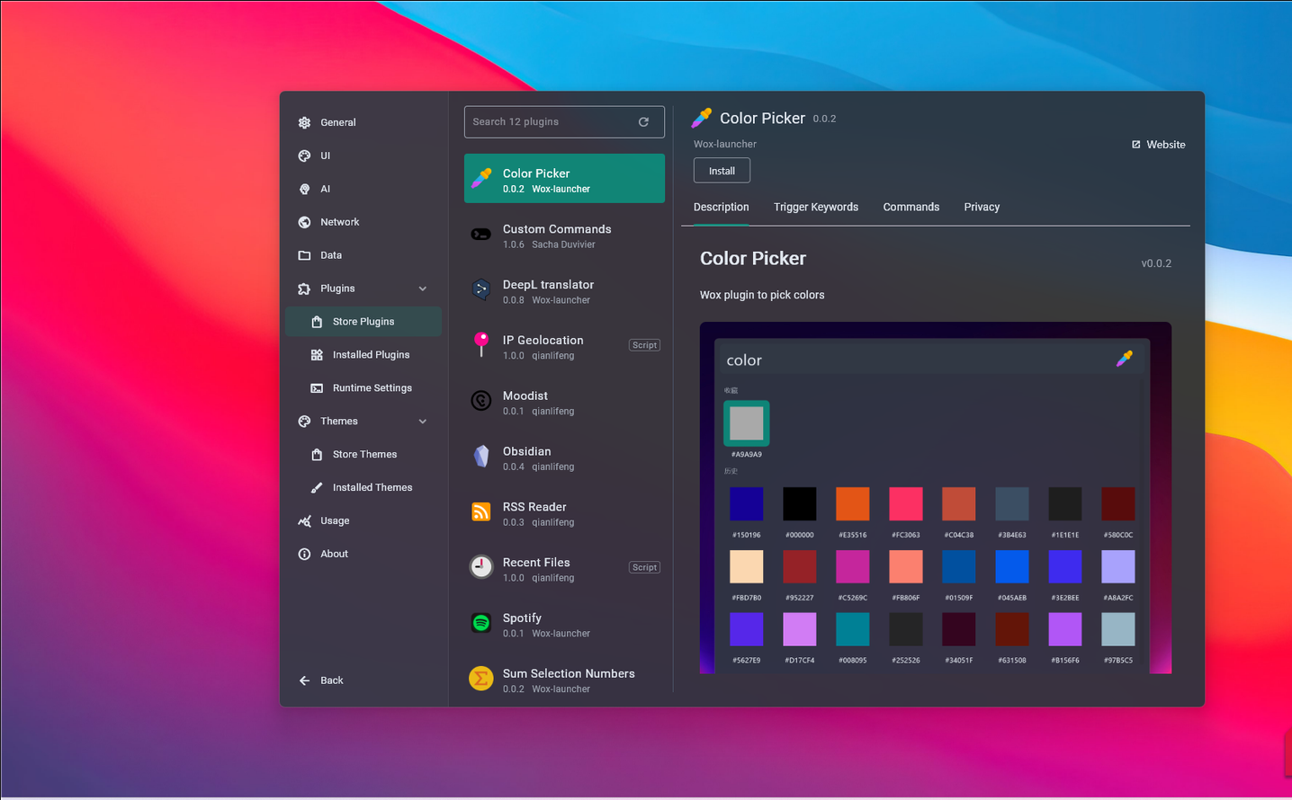Select the Sum Selection Numbers sigma icon

tap(480, 679)
